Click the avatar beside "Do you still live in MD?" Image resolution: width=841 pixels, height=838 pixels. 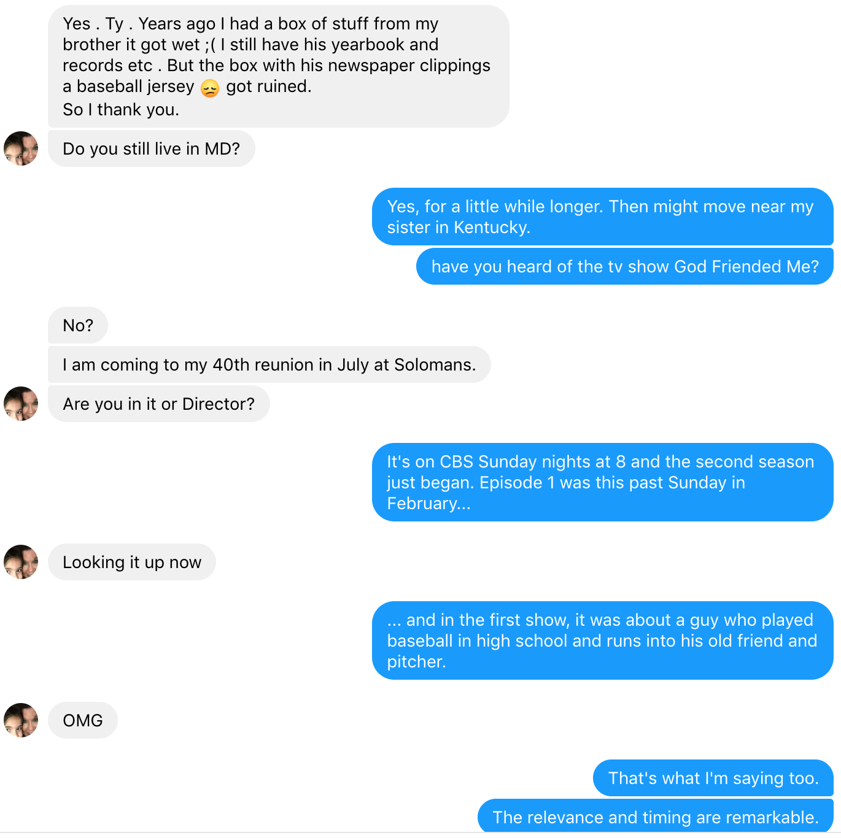[21, 148]
